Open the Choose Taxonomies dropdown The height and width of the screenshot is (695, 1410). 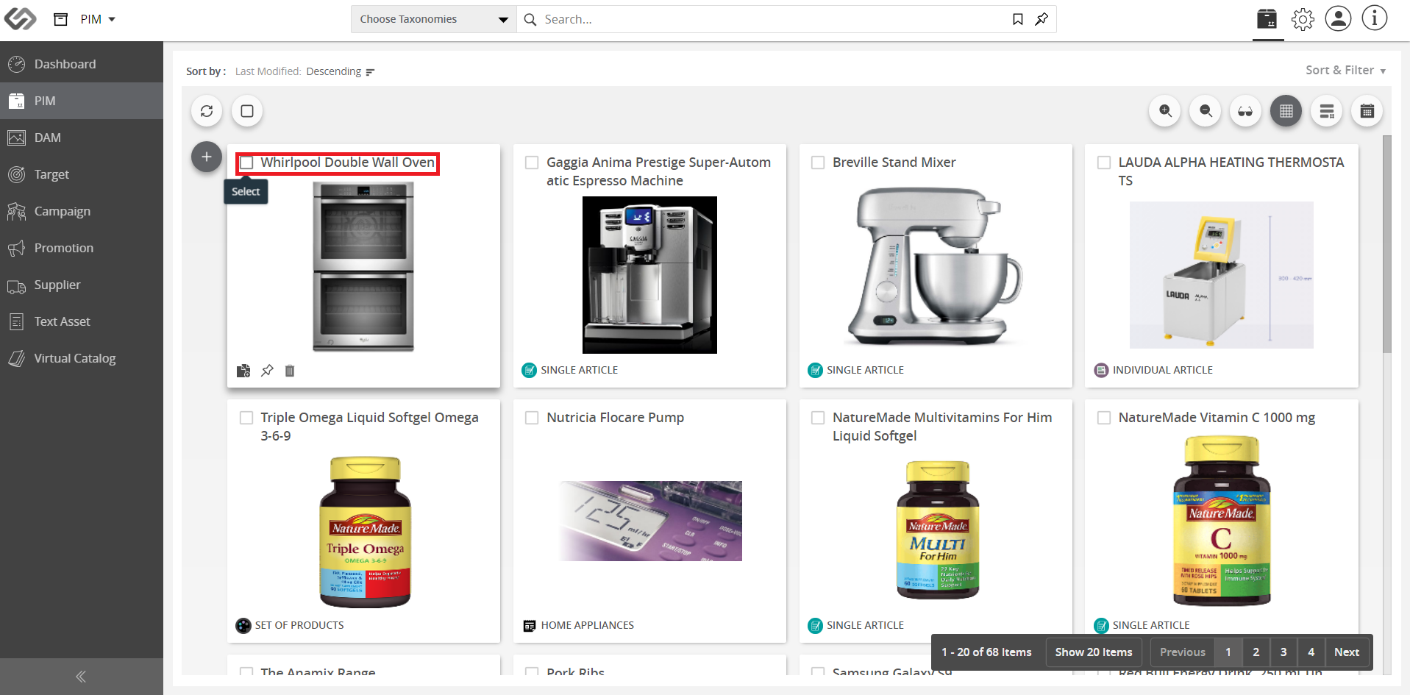434,19
